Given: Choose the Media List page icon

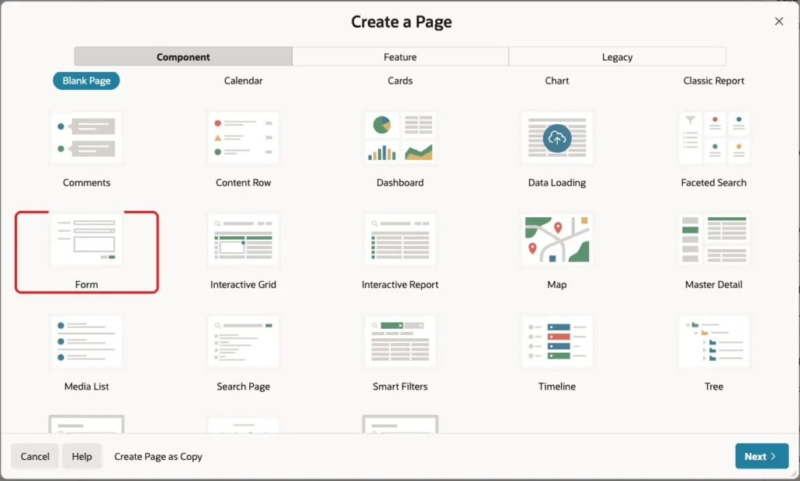Looking at the screenshot, I should coord(86,342).
